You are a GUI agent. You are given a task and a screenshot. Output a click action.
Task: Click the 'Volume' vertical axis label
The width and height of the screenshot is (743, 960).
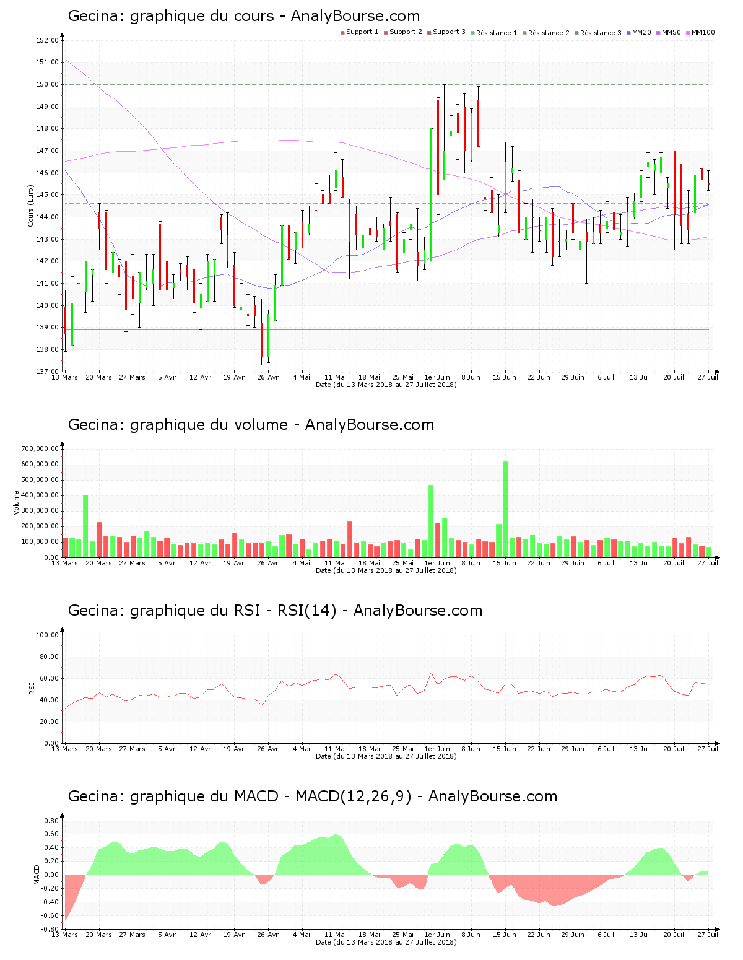pyautogui.click(x=17, y=502)
